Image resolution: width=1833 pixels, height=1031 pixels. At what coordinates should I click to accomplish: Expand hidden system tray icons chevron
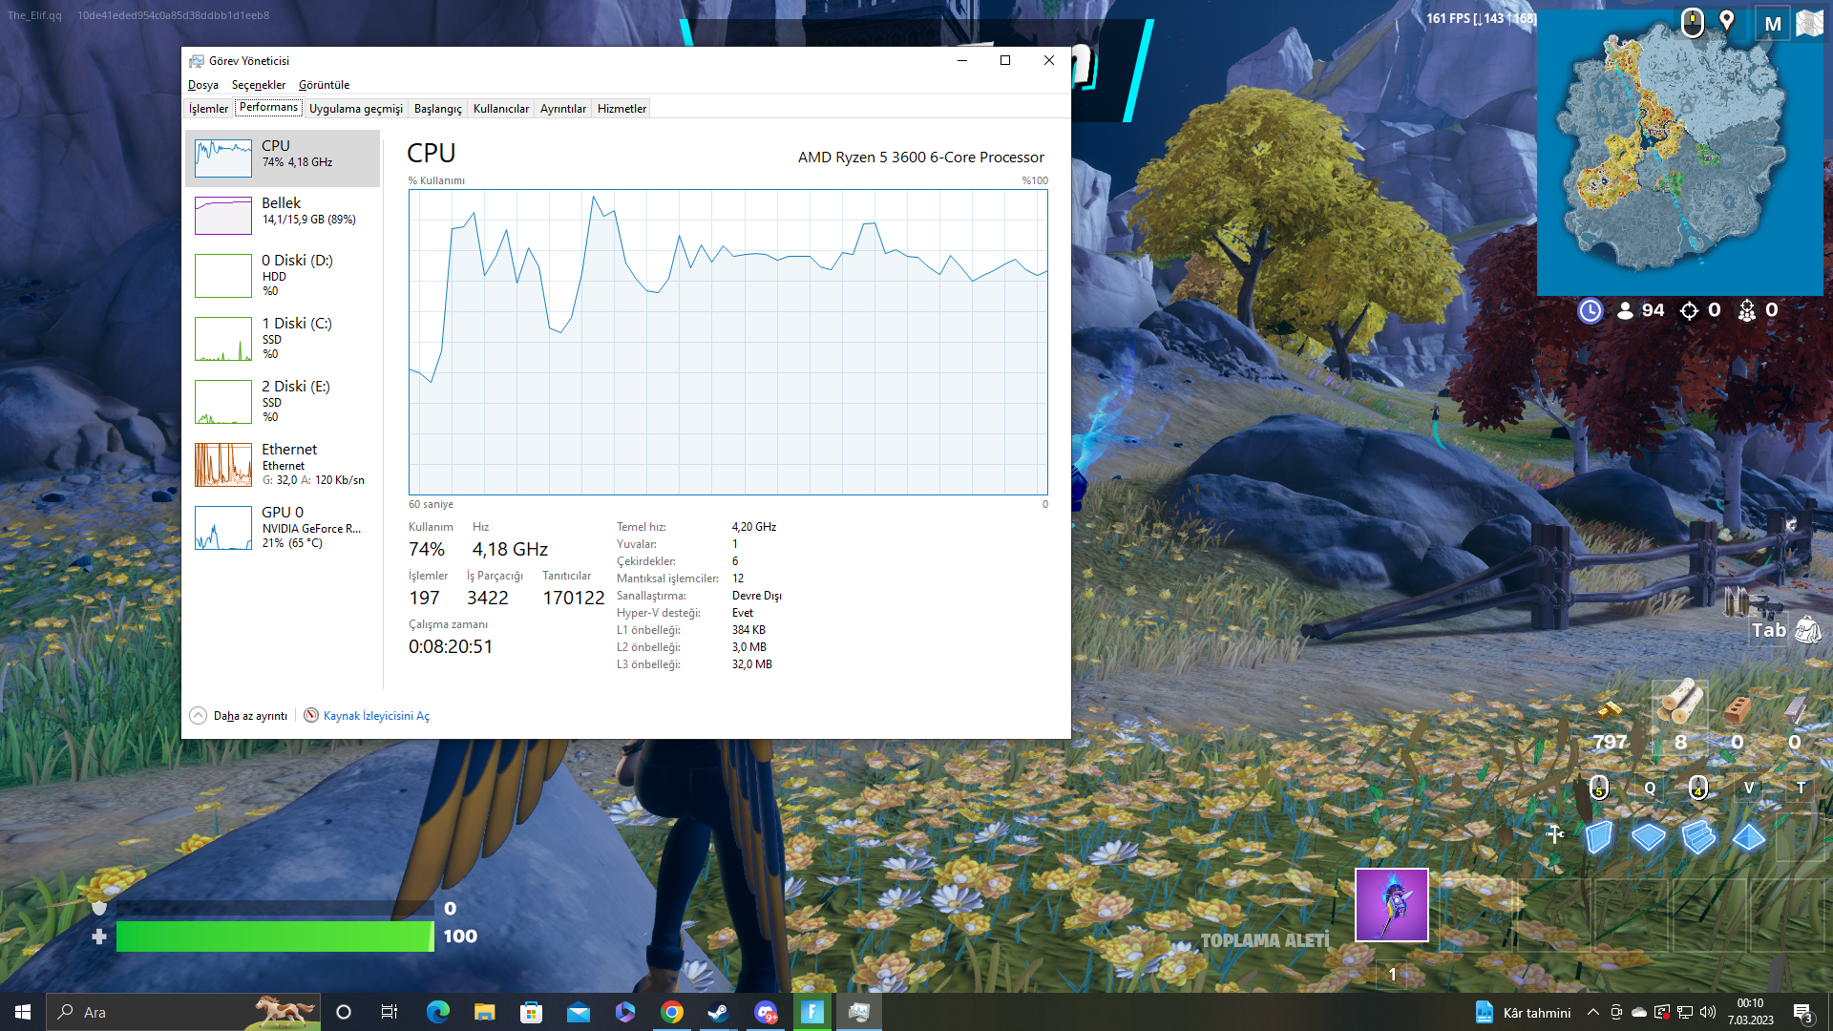point(1592,1012)
